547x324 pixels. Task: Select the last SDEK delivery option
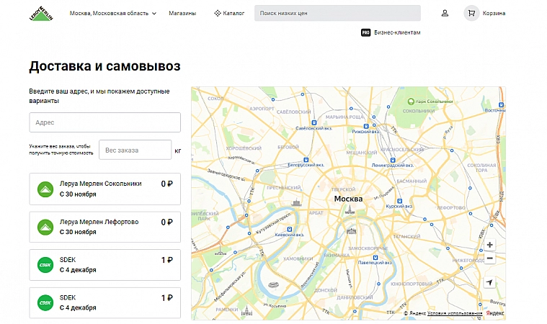tap(105, 302)
